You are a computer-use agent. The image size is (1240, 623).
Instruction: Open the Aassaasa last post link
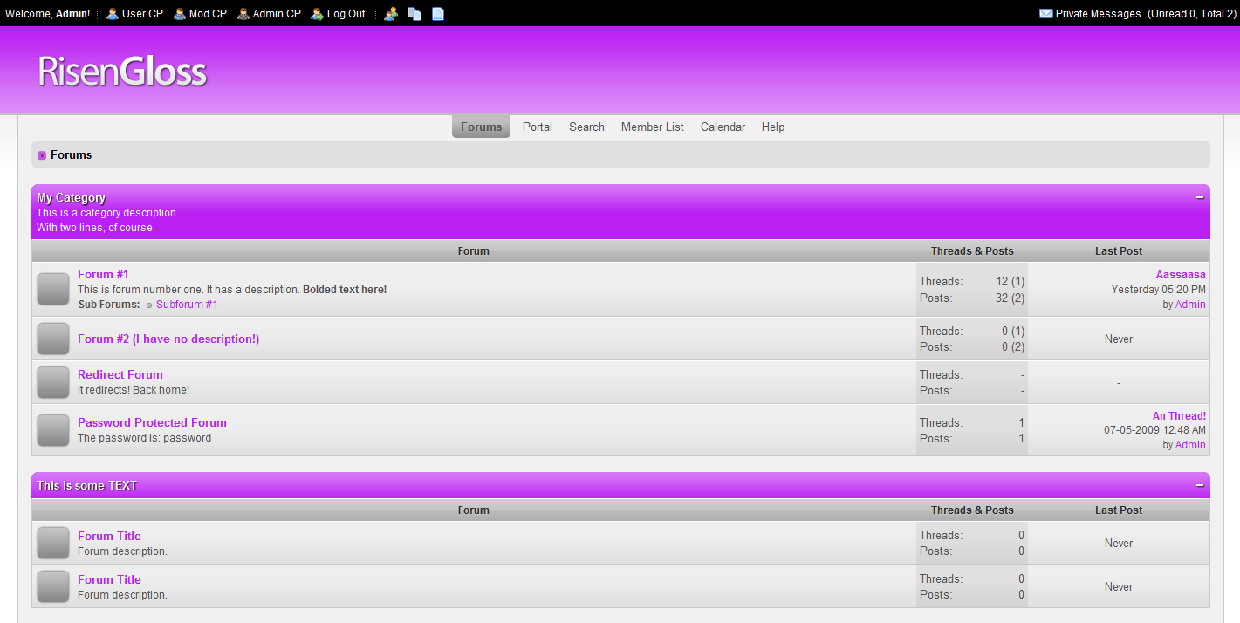1181,275
